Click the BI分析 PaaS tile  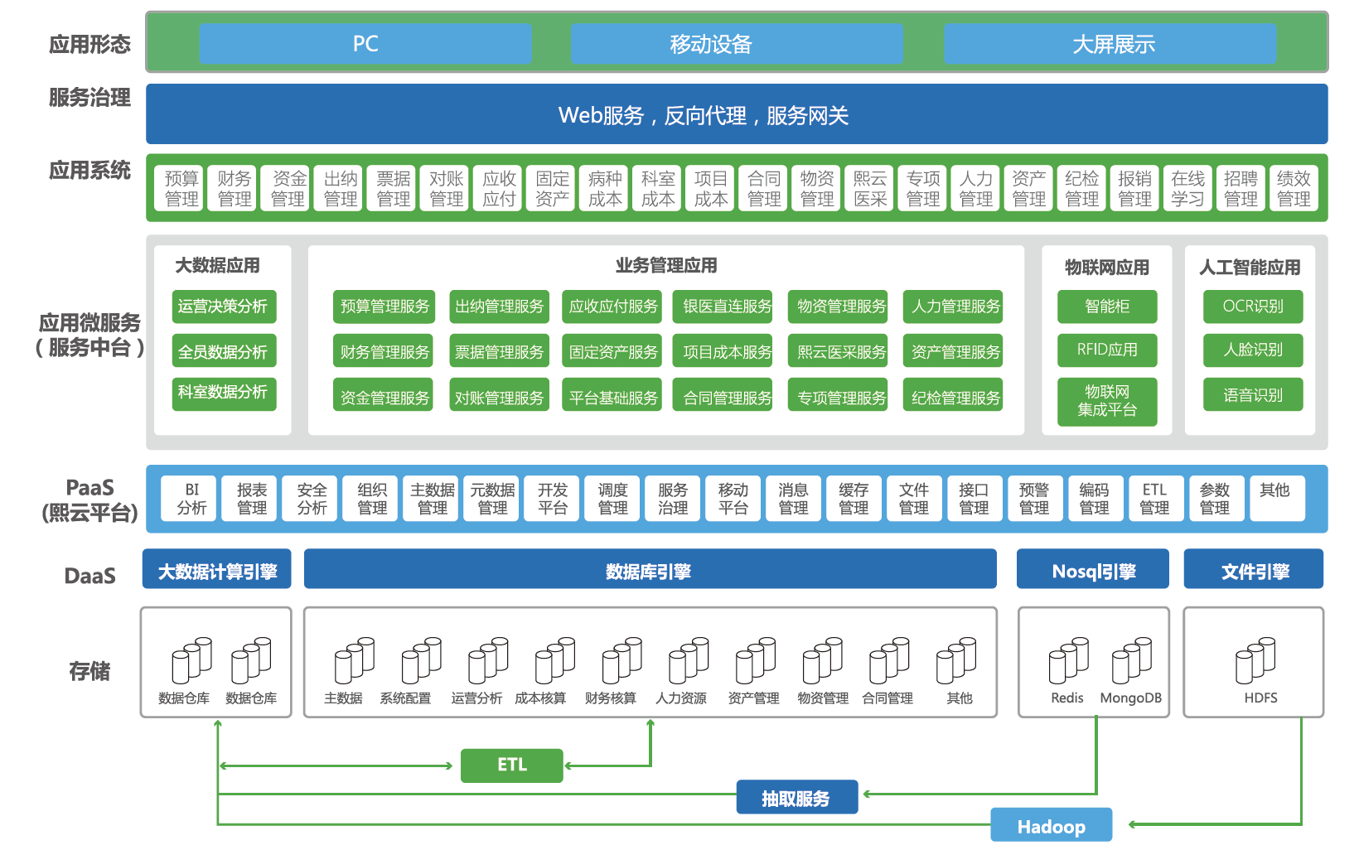pyautogui.click(x=190, y=498)
